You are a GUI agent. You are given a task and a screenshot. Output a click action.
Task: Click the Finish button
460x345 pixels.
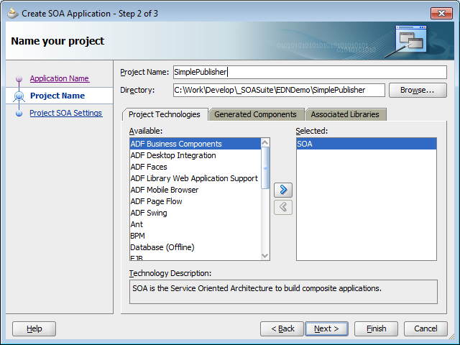pos(376,328)
